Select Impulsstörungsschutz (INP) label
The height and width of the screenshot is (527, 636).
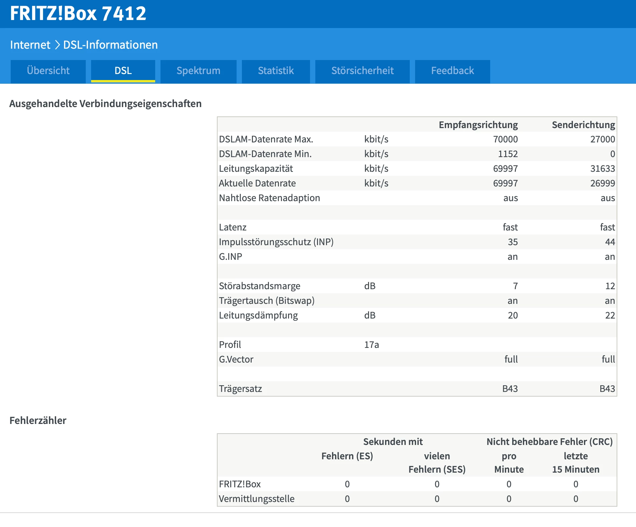[276, 242]
